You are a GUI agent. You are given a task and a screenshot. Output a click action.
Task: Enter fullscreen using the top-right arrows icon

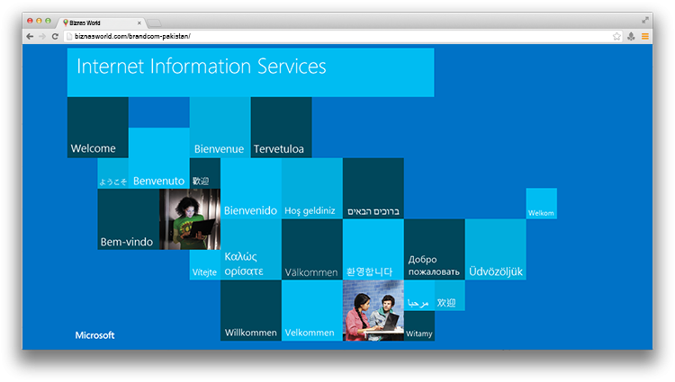pyautogui.click(x=645, y=20)
